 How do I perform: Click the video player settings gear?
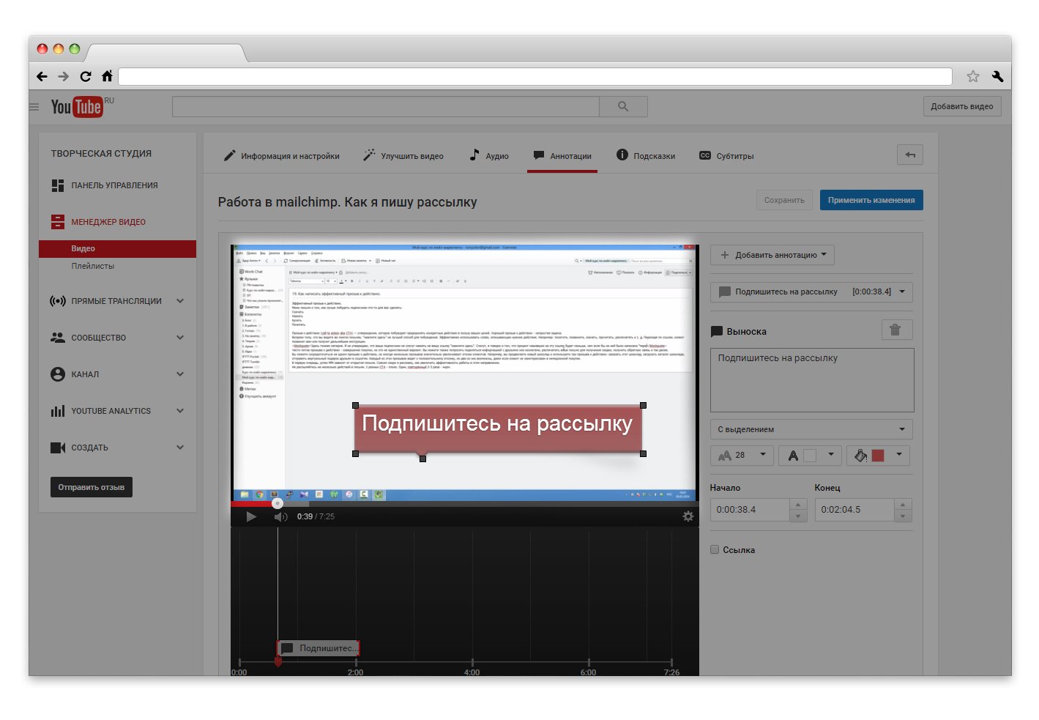(688, 516)
